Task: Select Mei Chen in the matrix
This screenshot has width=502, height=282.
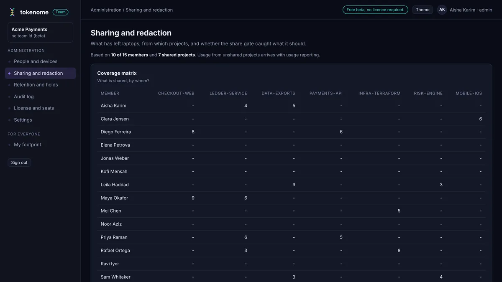Action: 111,211
